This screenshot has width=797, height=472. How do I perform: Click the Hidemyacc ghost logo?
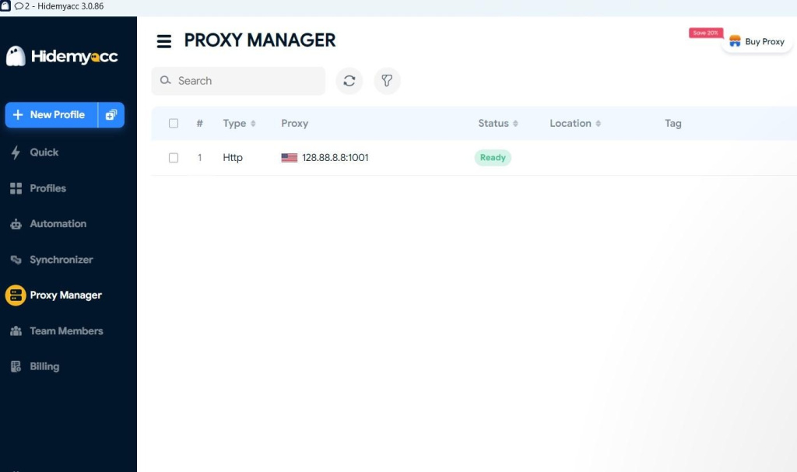point(16,56)
